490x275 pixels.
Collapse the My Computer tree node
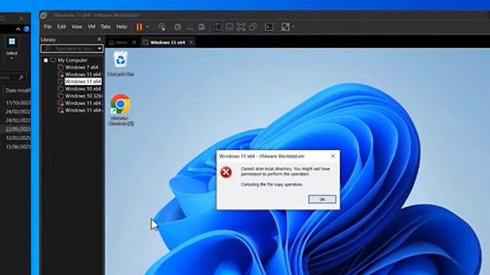tap(46, 60)
